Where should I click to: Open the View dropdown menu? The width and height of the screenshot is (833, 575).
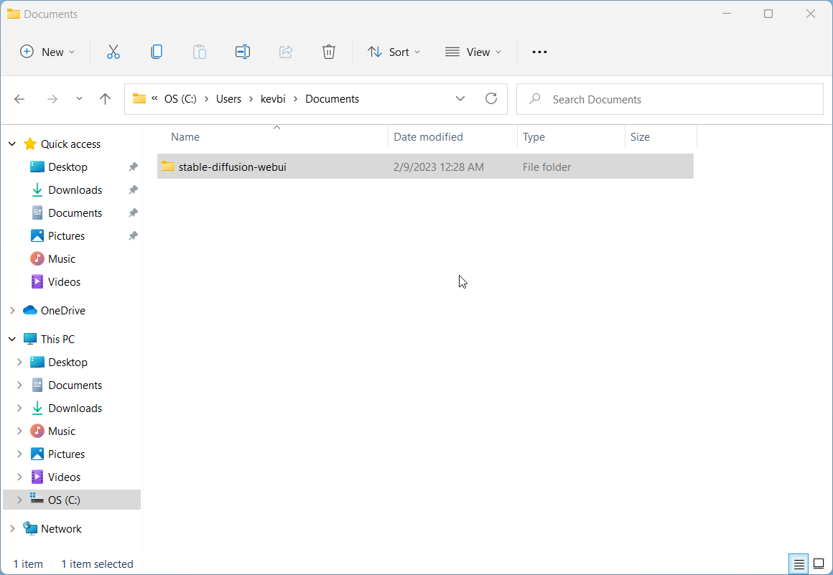[473, 52]
